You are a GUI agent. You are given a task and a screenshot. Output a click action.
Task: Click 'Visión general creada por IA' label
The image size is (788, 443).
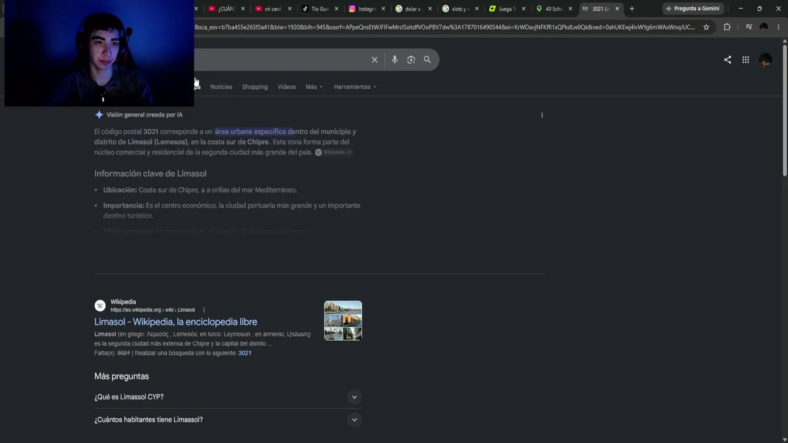(144, 114)
